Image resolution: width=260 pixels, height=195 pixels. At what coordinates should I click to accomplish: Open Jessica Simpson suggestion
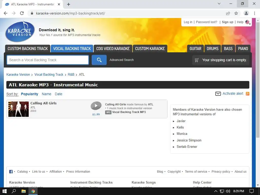(x=189, y=140)
